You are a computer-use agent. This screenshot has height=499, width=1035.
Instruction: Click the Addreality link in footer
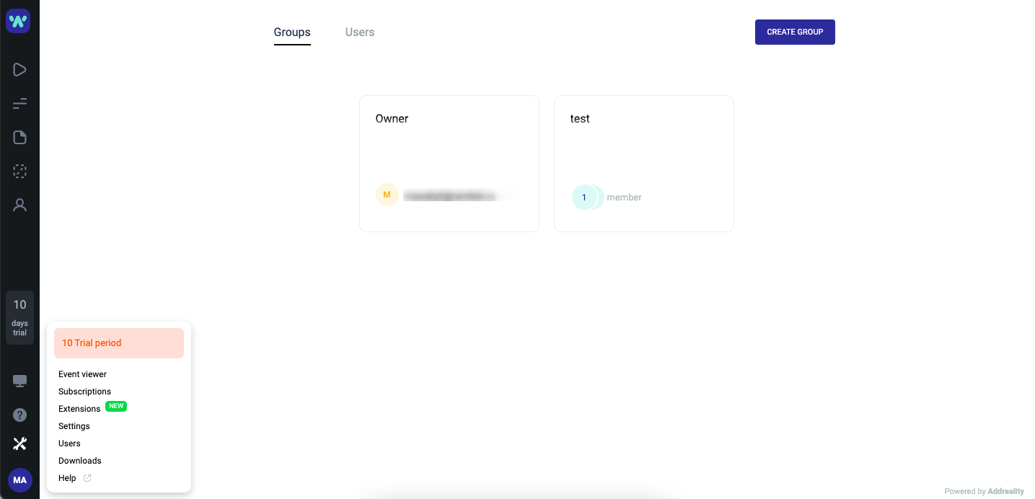(x=1005, y=491)
